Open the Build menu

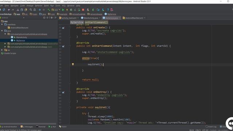[46, 6]
